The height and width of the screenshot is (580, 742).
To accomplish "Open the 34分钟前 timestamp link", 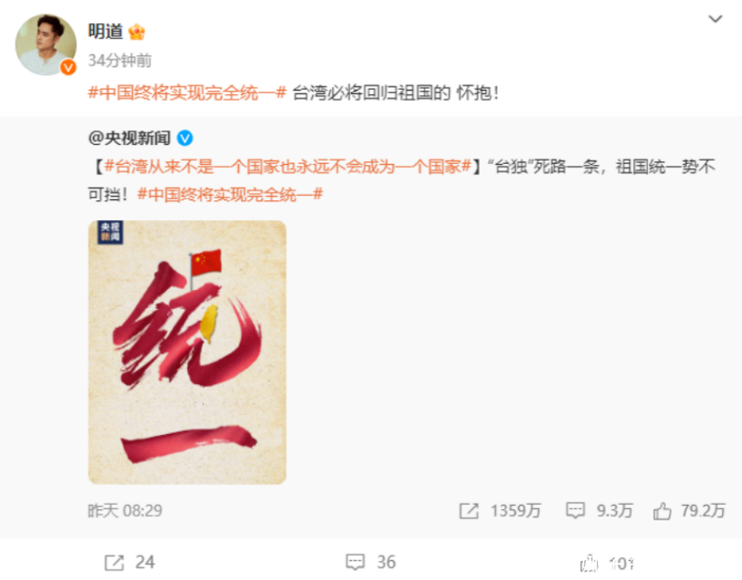I will pyautogui.click(x=120, y=60).
